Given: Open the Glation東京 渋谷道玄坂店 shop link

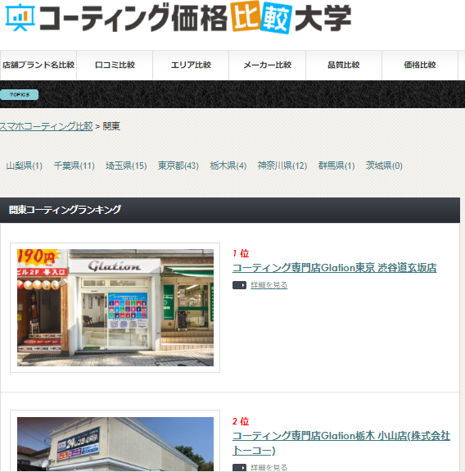Looking at the screenshot, I should [x=334, y=268].
